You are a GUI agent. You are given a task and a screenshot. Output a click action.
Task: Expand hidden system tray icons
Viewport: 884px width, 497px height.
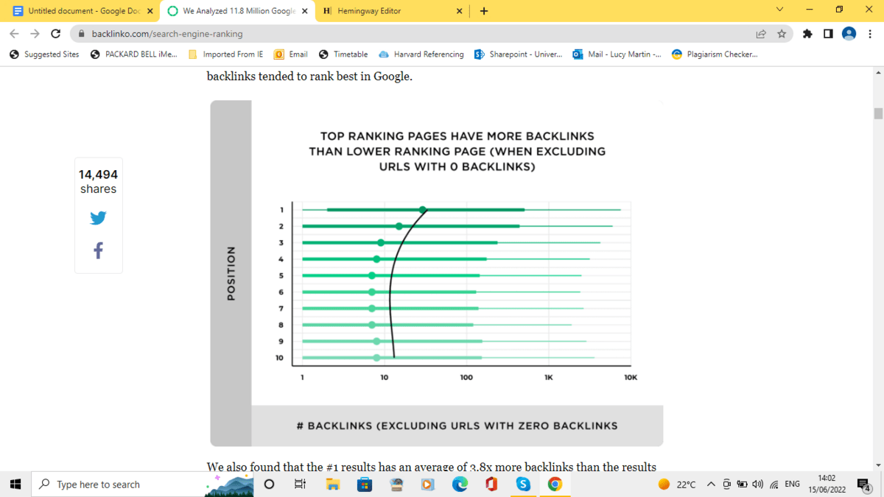point(711,484)
